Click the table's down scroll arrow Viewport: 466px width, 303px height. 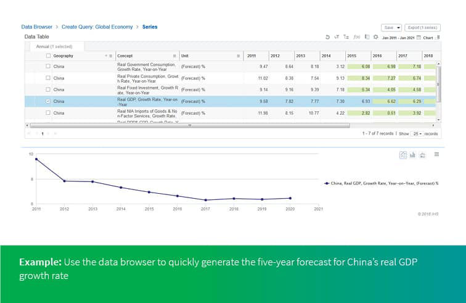[438, 120]
